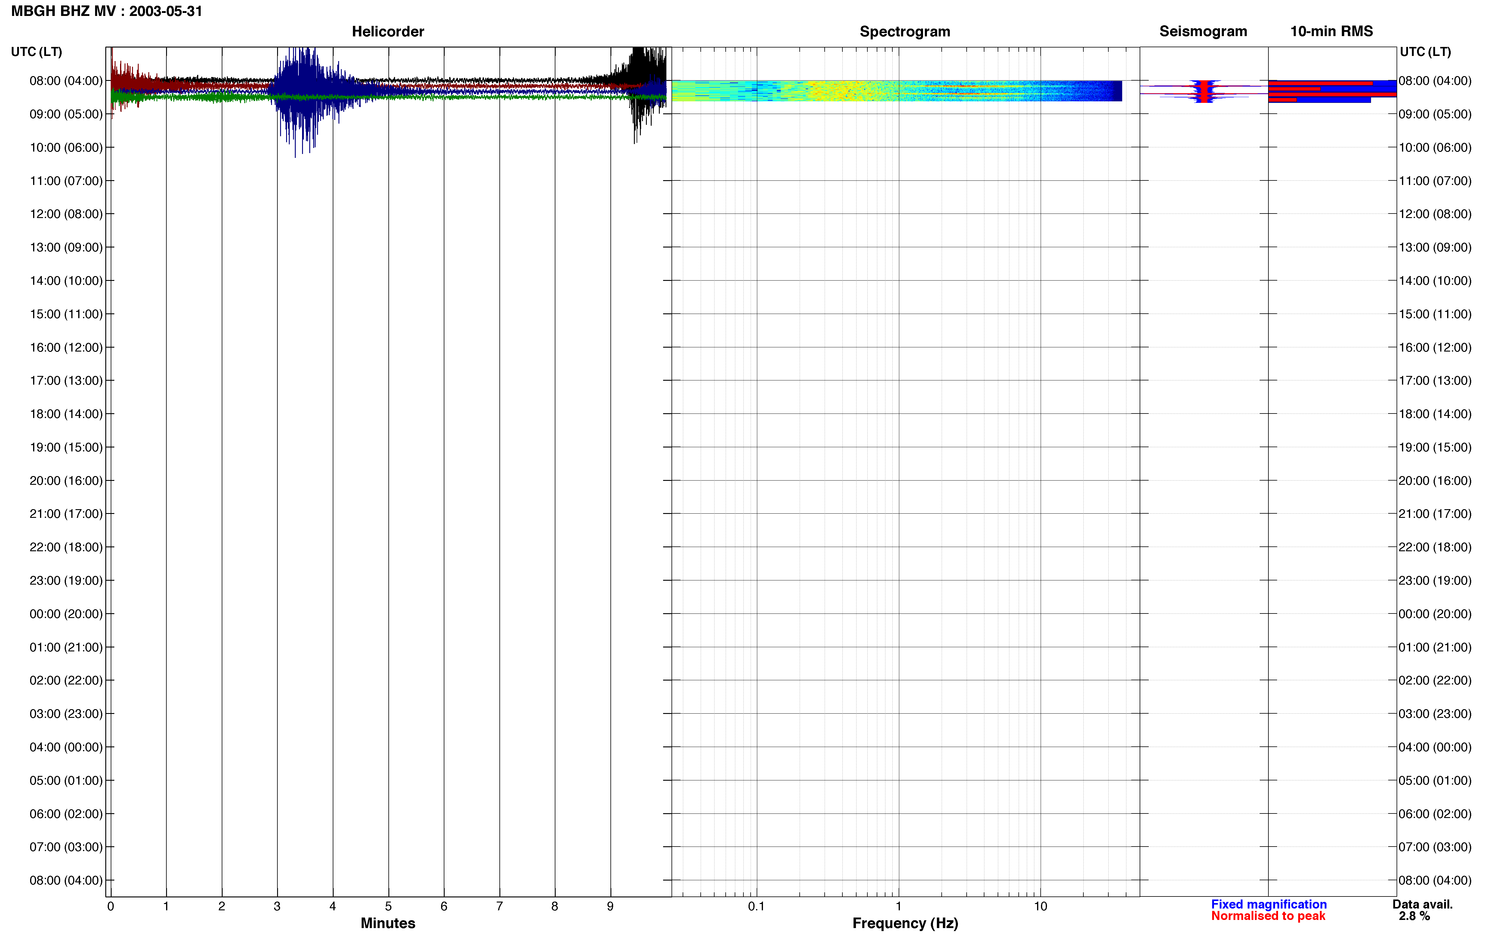Click right axis label '22:00 (18:00)'
1510x944 pixels.
coord(1435,547)
